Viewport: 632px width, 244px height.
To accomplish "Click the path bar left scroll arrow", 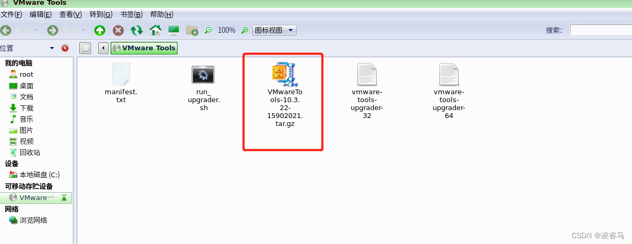I will (x=103, y=48).
